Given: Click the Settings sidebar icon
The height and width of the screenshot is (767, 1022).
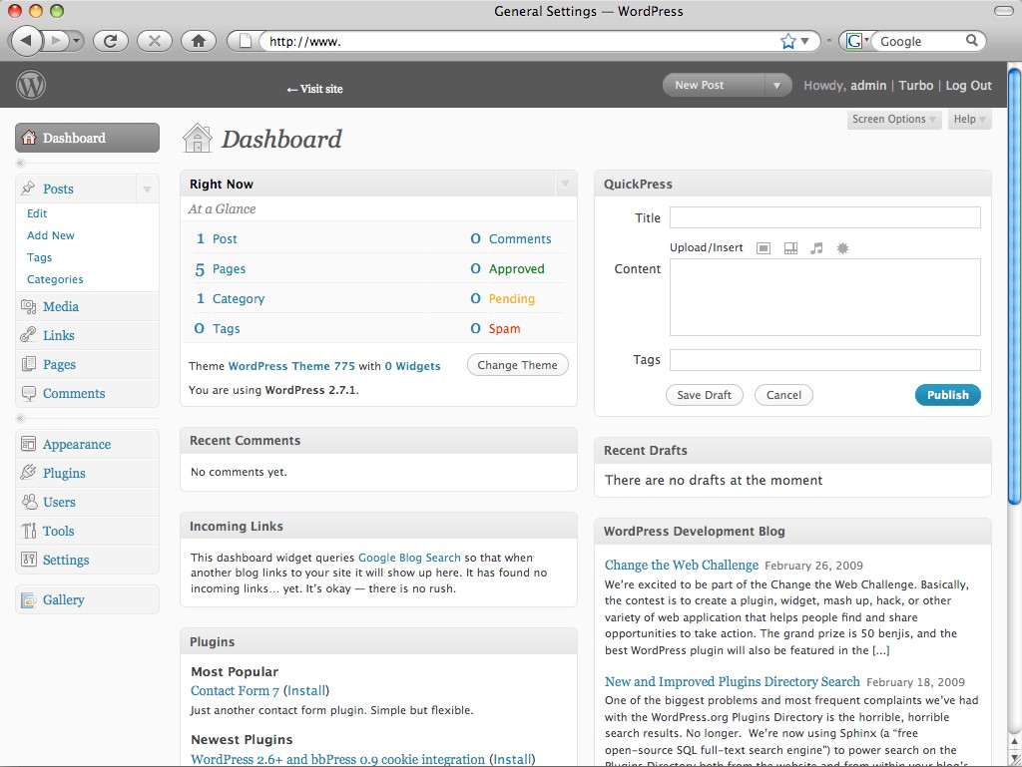Looking at the screenshot, I should pyautogui.click(x=28, y=560).
